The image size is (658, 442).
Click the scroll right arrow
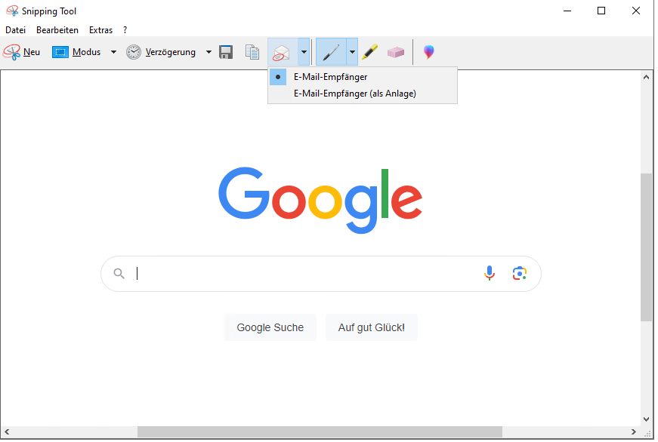634,432
